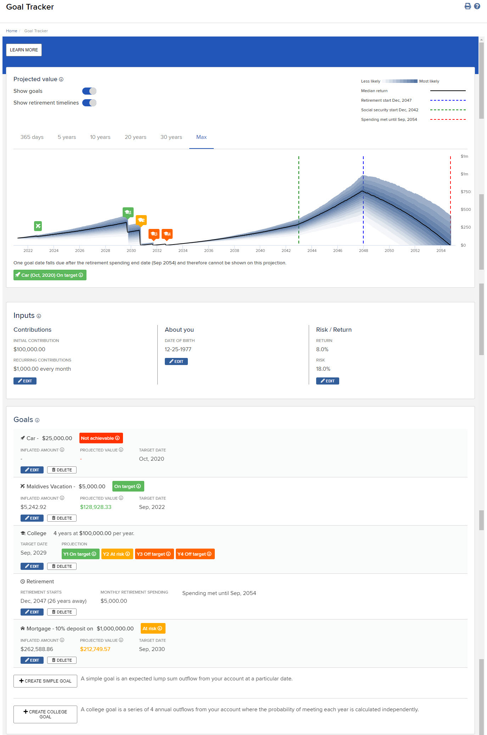
Task: Click info icon on Not achievable badge
Action: pyautogui.click(x=117, y=438)
